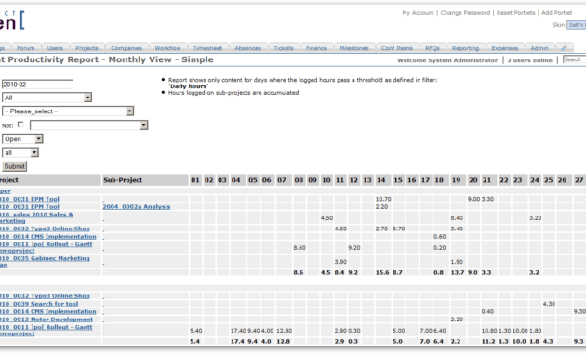Open the Skin selector dropdown
Image resolution: width=586 pixels, height=353 pixels.
pos(577,25)
